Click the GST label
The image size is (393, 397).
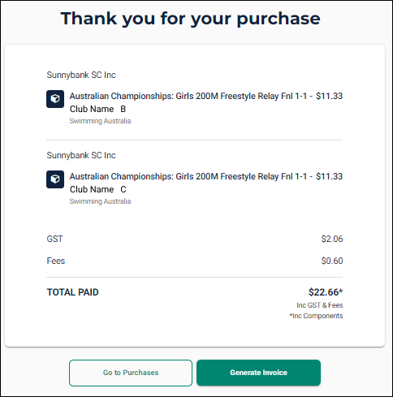pyautogui.click(x=54, y=239)
